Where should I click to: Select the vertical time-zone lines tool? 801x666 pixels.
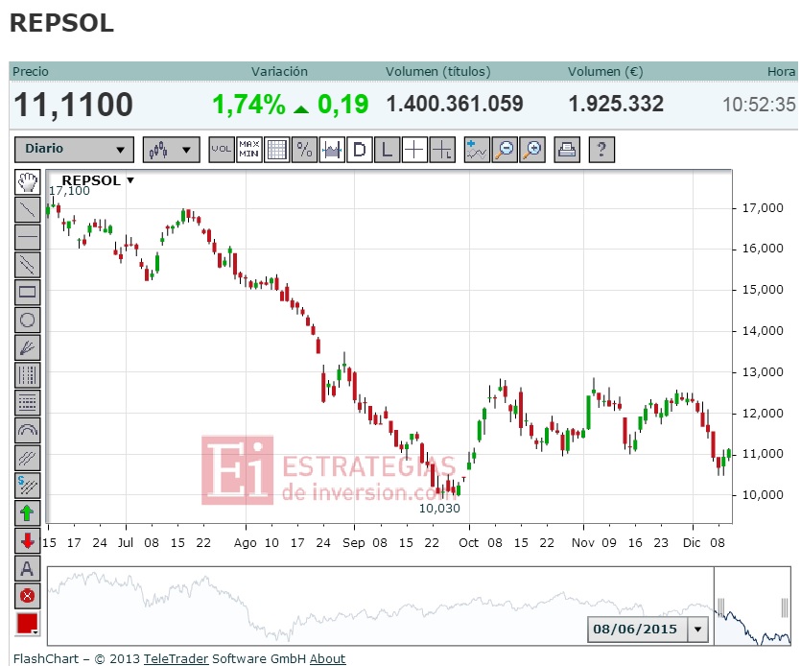point(27,375)
